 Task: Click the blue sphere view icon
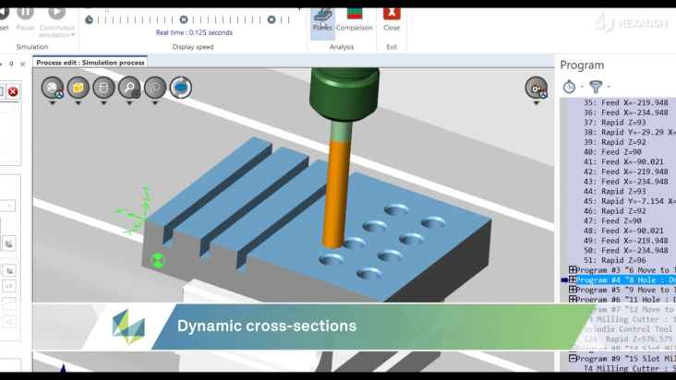coord(181,88)
